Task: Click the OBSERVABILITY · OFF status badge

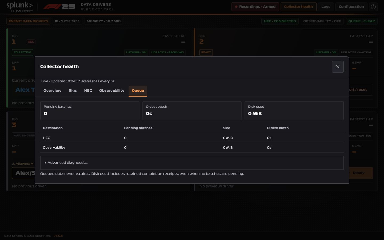Action: [322, 21]
